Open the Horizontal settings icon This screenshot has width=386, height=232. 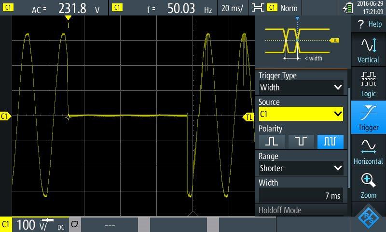pos(368,151)
